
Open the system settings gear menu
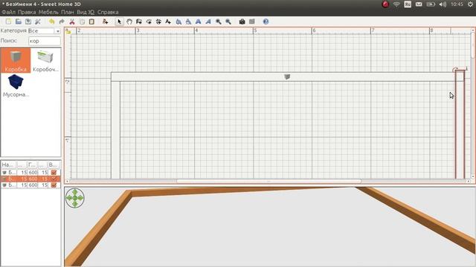[x=470, y=4]
